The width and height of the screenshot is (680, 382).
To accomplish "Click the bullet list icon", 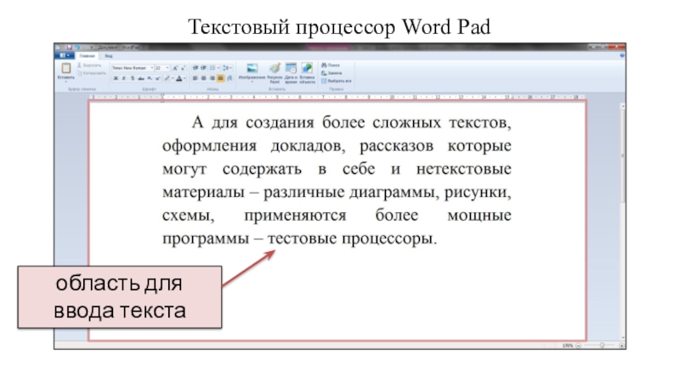I will pos(212,67).
